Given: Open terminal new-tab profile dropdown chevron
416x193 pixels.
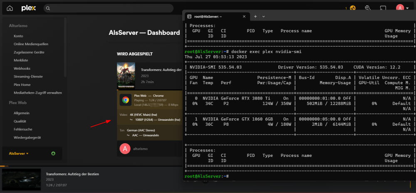Looking at the screenshot, I should [263, 17].
